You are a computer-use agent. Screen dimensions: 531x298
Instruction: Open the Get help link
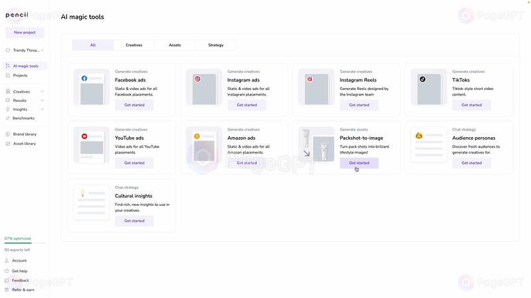tap(20, 271)
